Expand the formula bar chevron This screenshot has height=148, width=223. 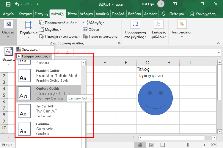point(219,52)
